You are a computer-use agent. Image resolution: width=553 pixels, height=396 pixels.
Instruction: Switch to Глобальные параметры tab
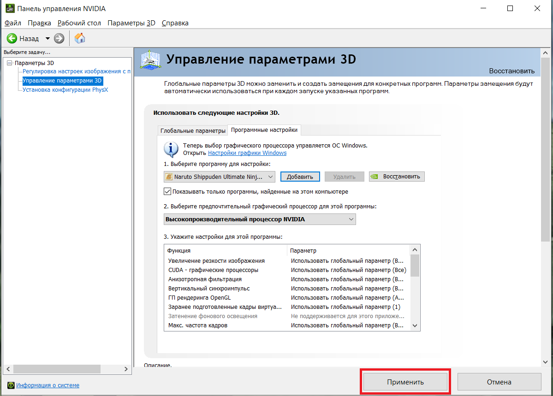tap(193, 130)
